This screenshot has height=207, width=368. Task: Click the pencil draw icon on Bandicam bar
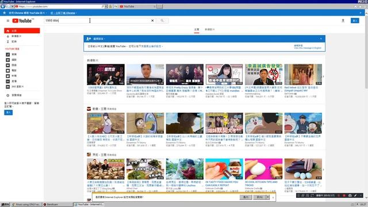coord(355,195)
